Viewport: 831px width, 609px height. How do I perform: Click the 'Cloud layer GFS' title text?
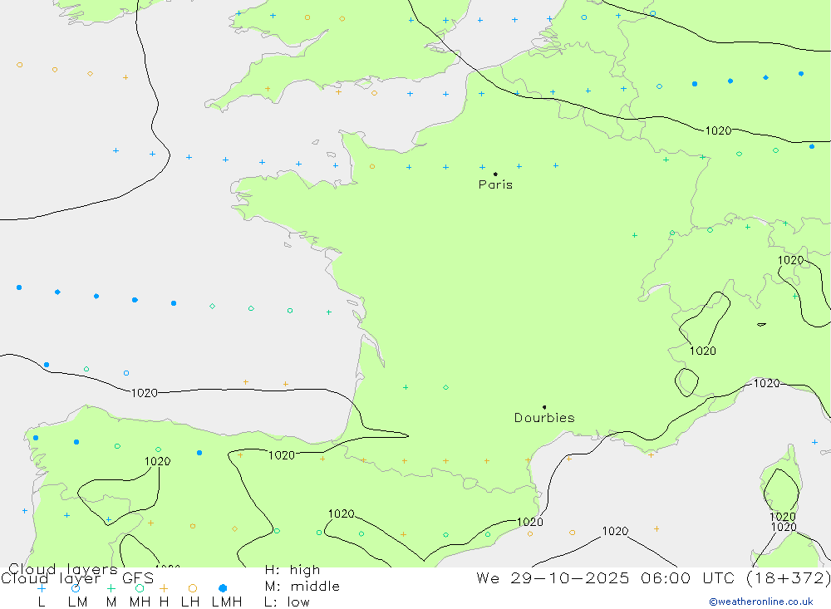click(x=77, y=578)
